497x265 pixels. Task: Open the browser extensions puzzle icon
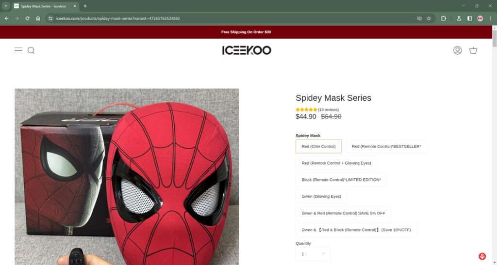[444, 18]
